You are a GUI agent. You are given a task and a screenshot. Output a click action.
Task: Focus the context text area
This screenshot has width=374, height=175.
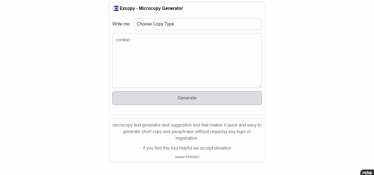coord(187,61)
